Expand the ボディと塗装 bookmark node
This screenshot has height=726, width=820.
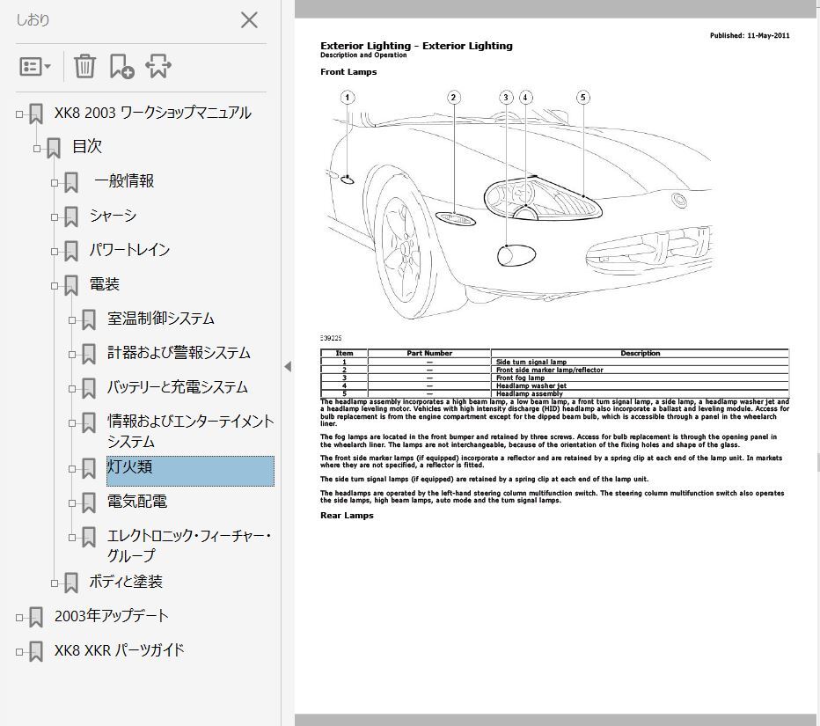pos(55,583)
